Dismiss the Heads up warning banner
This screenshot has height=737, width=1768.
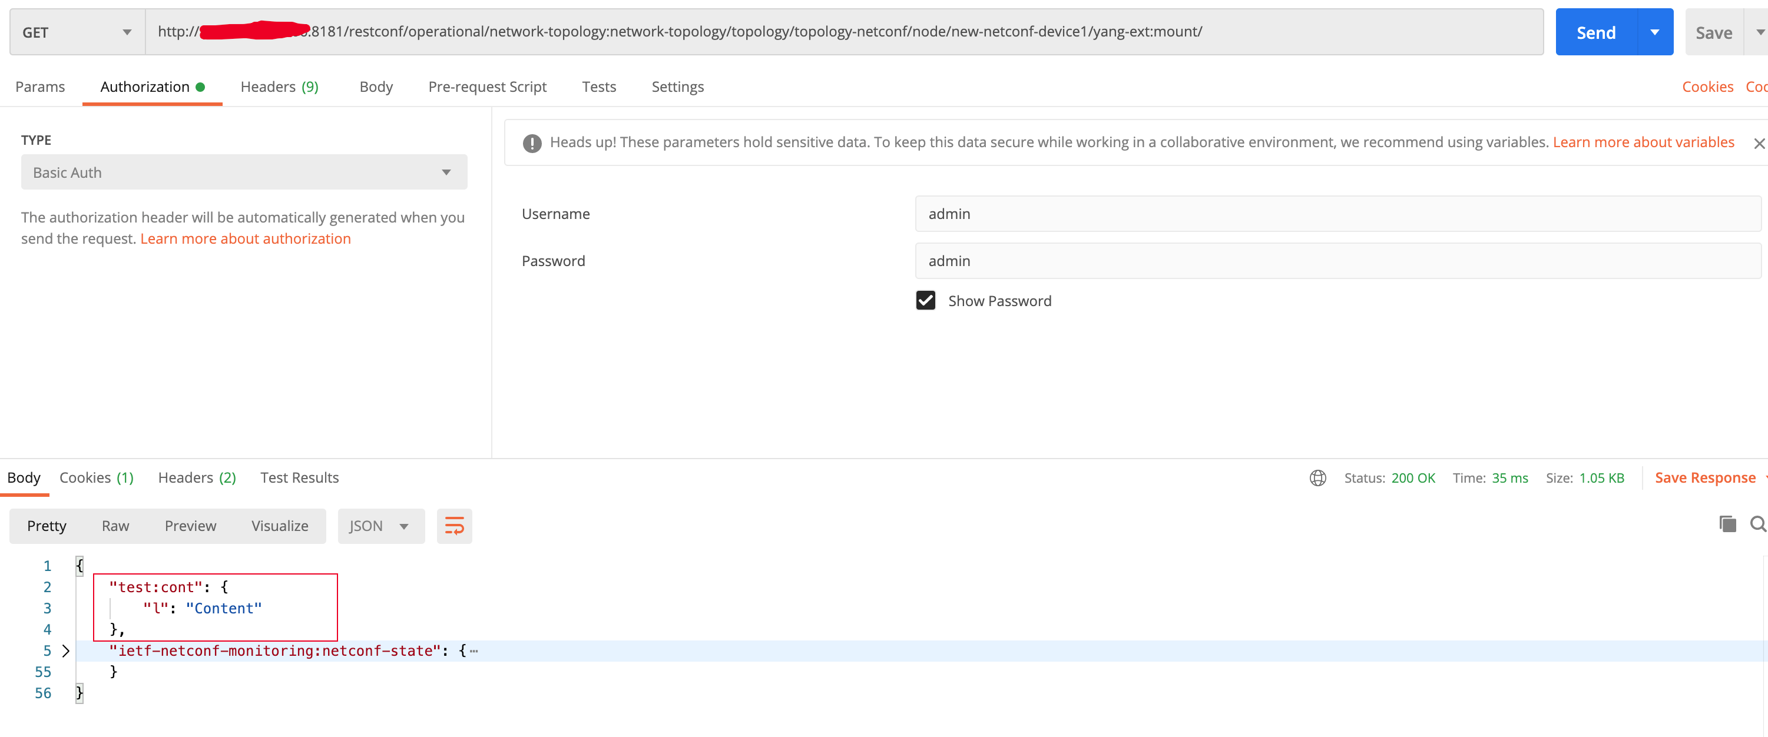click(x=1759, y=142)
